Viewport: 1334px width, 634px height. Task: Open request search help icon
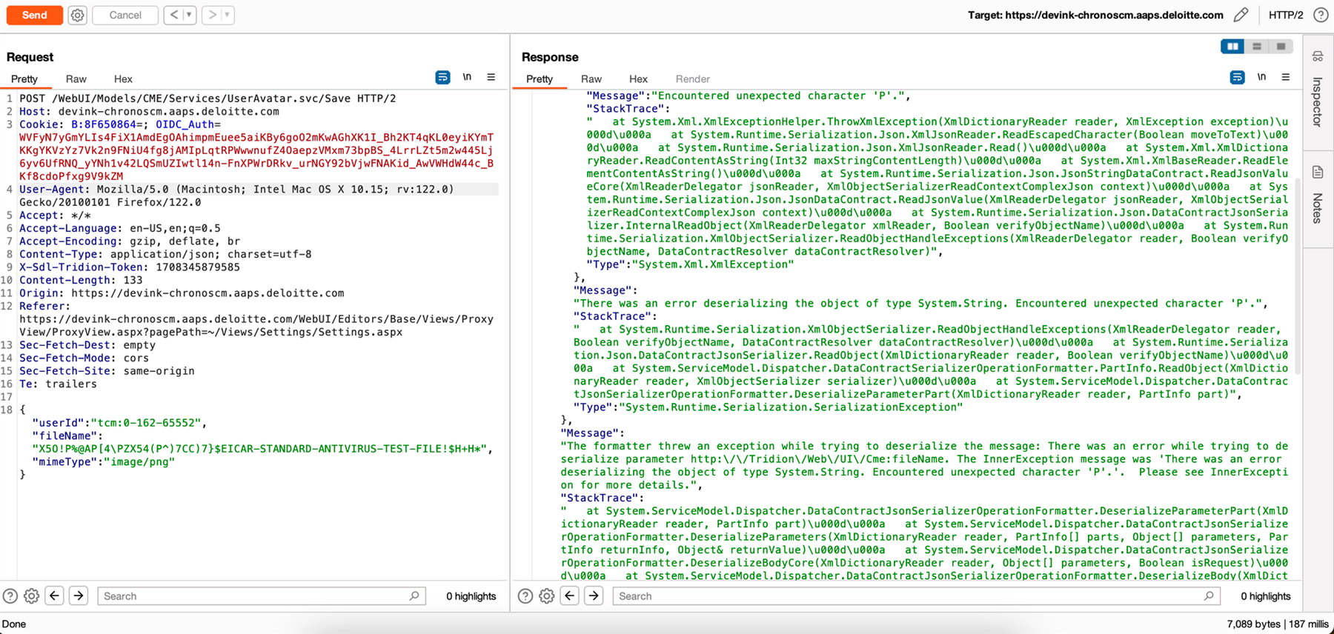pos(10,595)
